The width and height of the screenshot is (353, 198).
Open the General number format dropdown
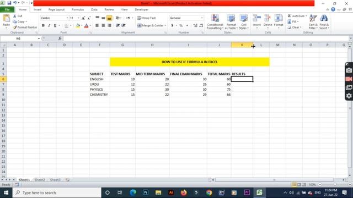coord(202,18)
